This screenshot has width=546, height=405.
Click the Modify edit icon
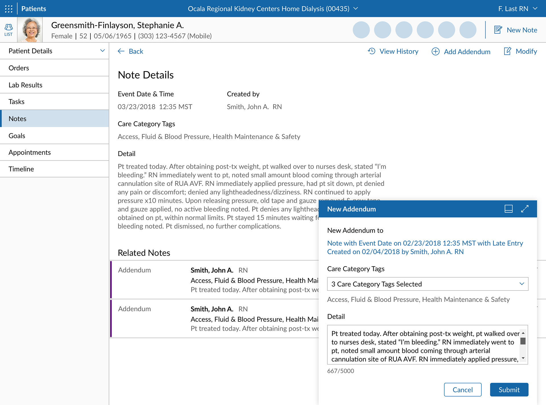pos(508,51)
